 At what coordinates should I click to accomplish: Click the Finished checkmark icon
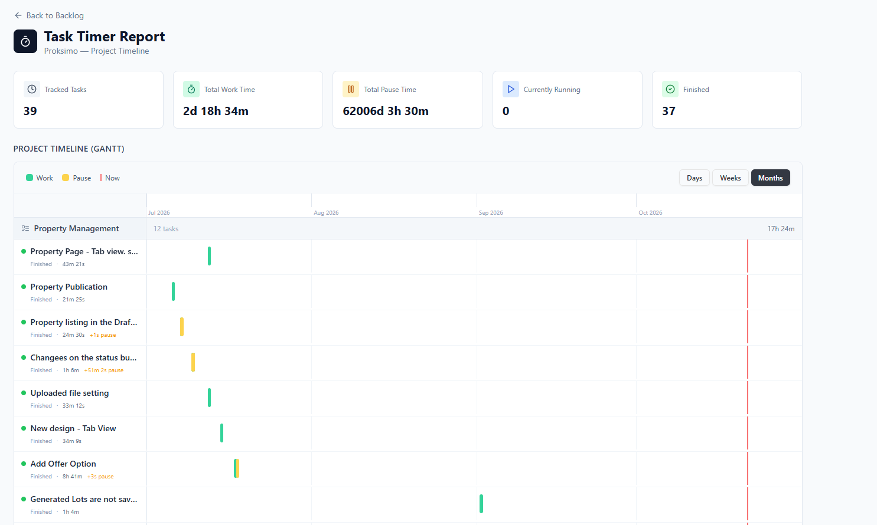pyautogui.click(x=670, y=89)
